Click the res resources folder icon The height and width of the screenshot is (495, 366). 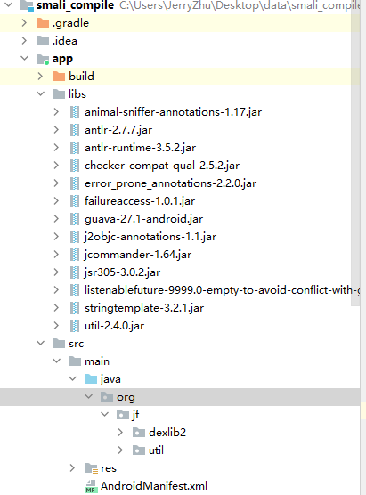pos(91,469)
